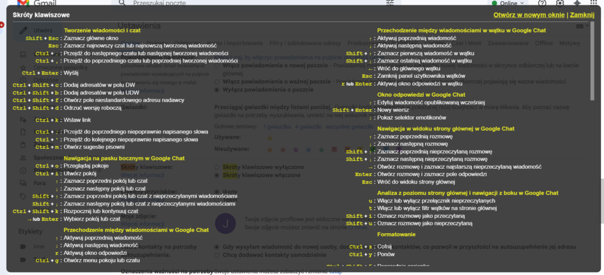This screenshot has width=604, height=275.
Task: Click 'Wróć do widoku strony głównej' row
Action: (x=416, y=182)
